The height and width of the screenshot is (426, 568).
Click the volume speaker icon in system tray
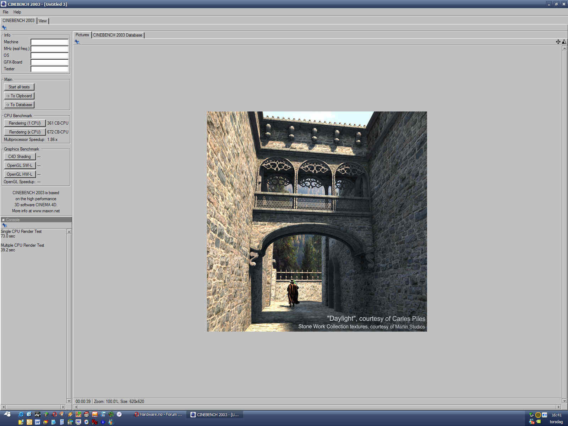point(545,415)
